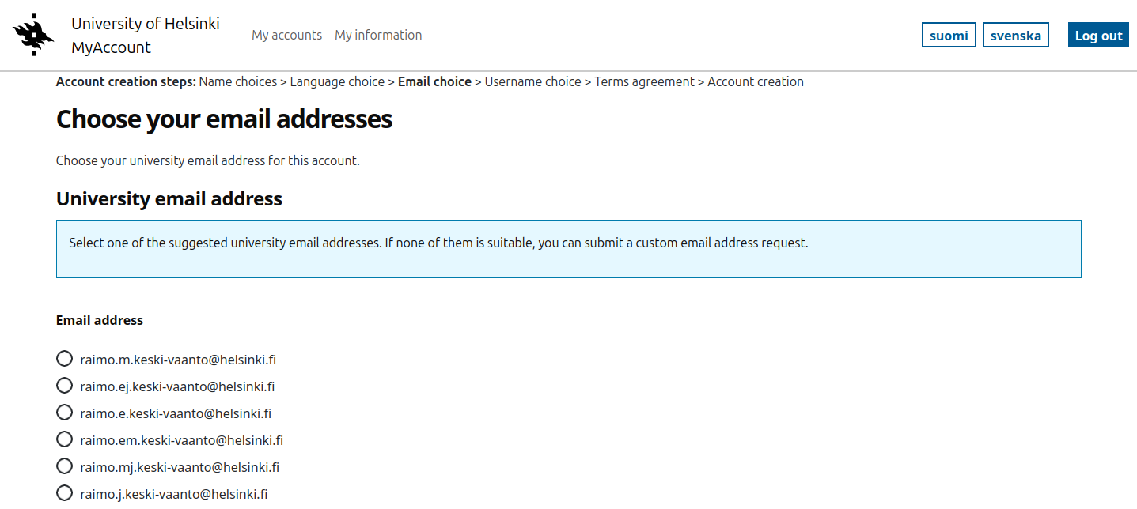Open the My information menu item
Image resolution: width=1137 pixels, height=509 pixels.
(x=378, y=35)
